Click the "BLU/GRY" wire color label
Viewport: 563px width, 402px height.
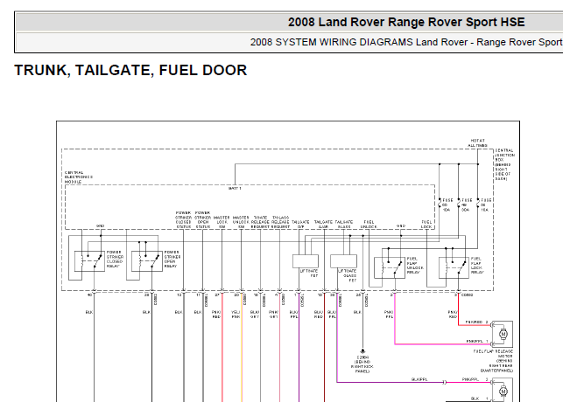pos(255,315)
